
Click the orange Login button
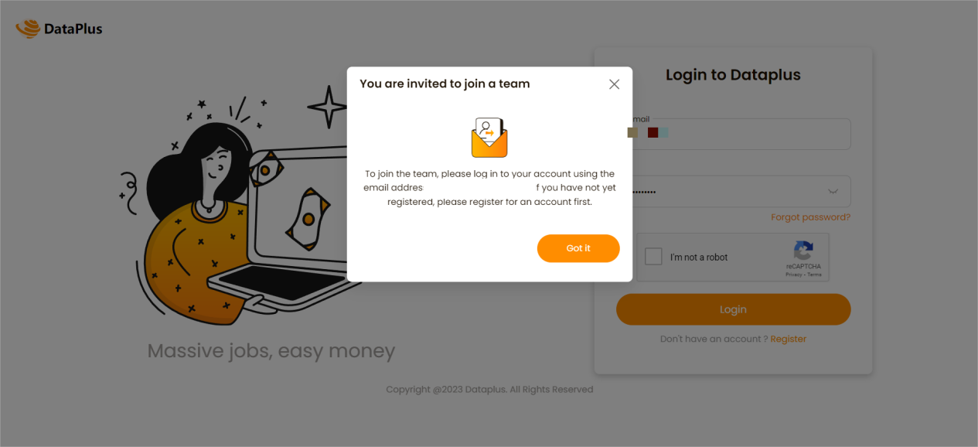pos(733,309)
